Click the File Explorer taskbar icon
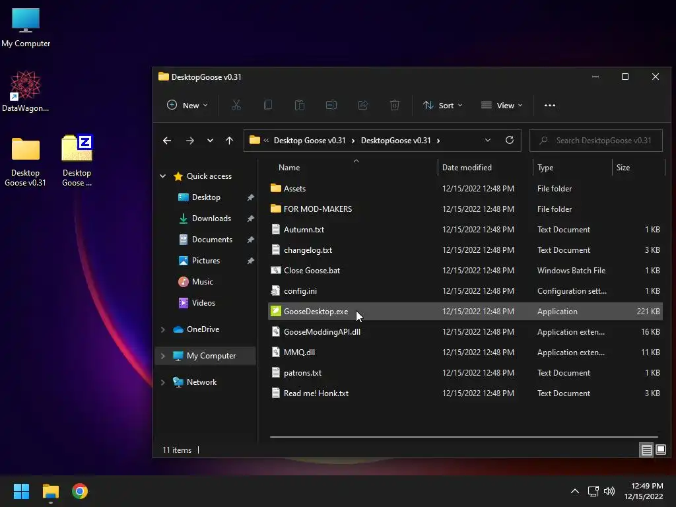Screen dimensions: 676x507 pyautogui.click(x=50, y=491)
